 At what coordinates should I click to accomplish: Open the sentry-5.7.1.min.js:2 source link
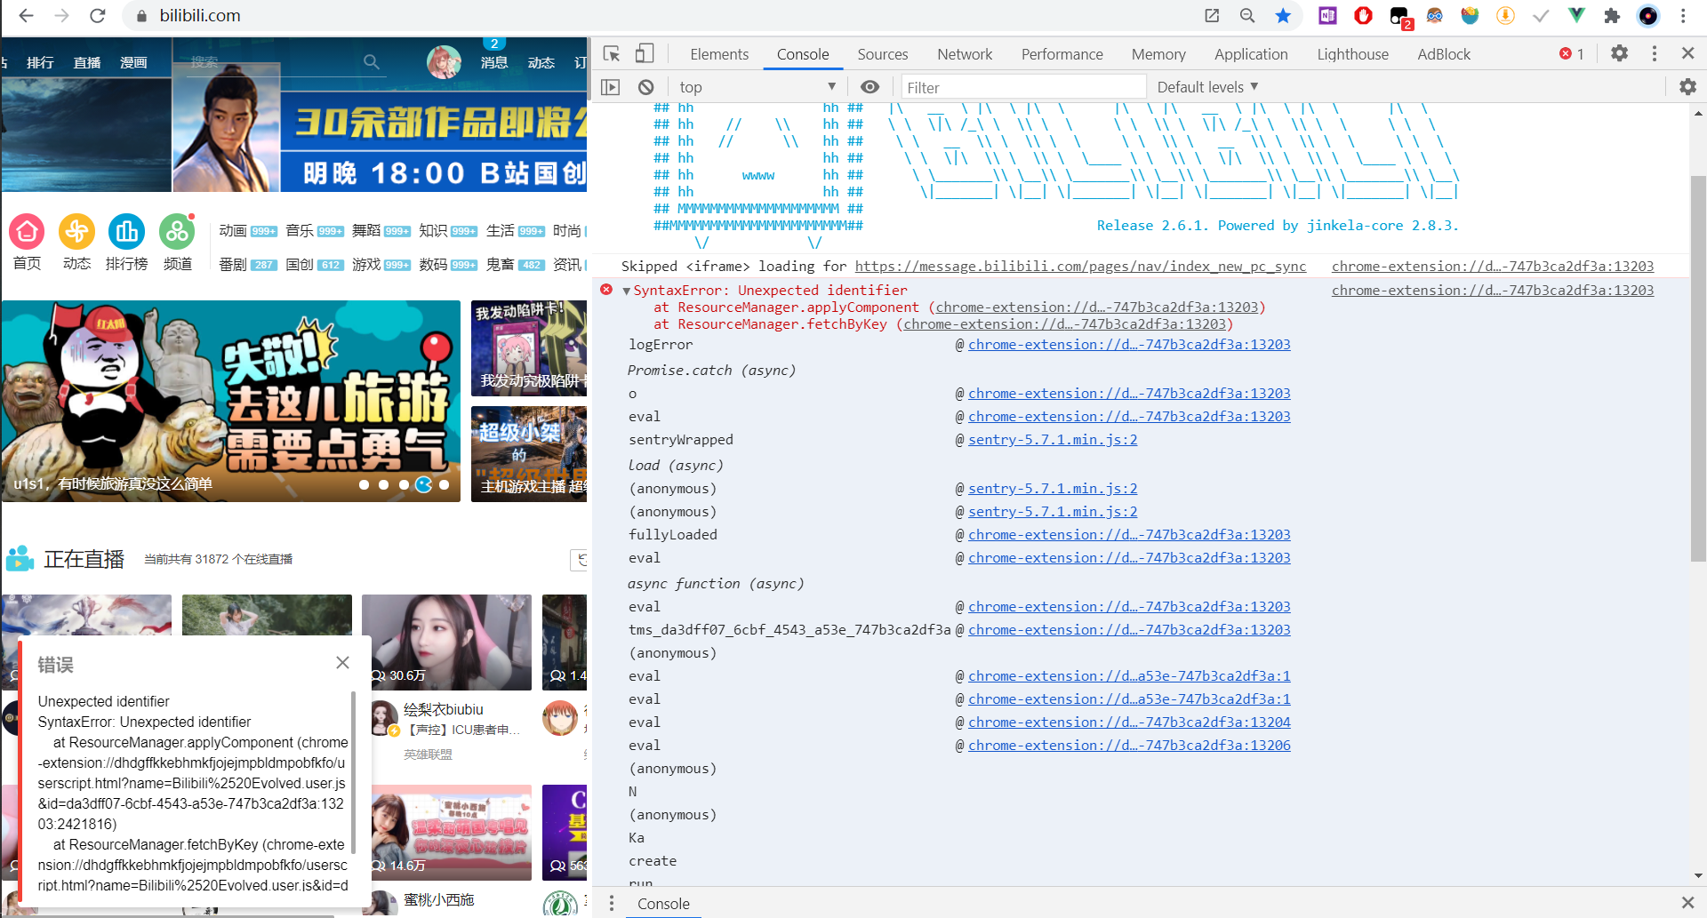pos(1053,439)
